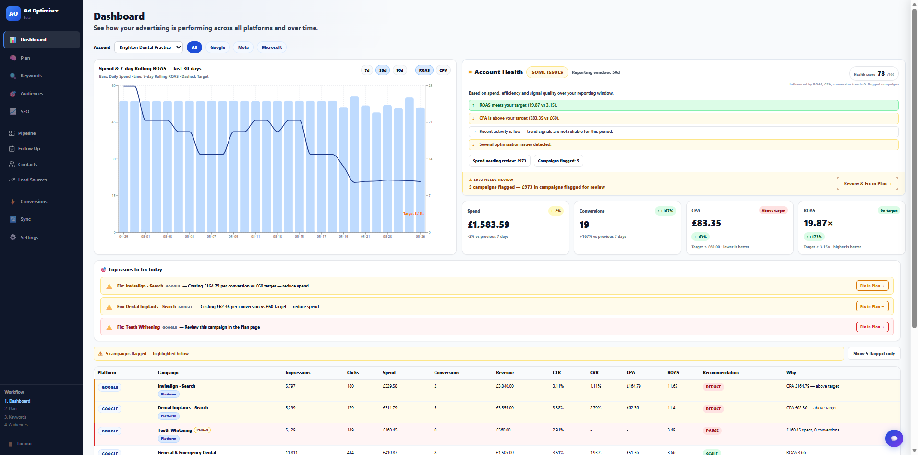The width and height of the screenshot is (918, 455).
Task: Click warning icon on Teeth Whitening issue
Action: 109,328
